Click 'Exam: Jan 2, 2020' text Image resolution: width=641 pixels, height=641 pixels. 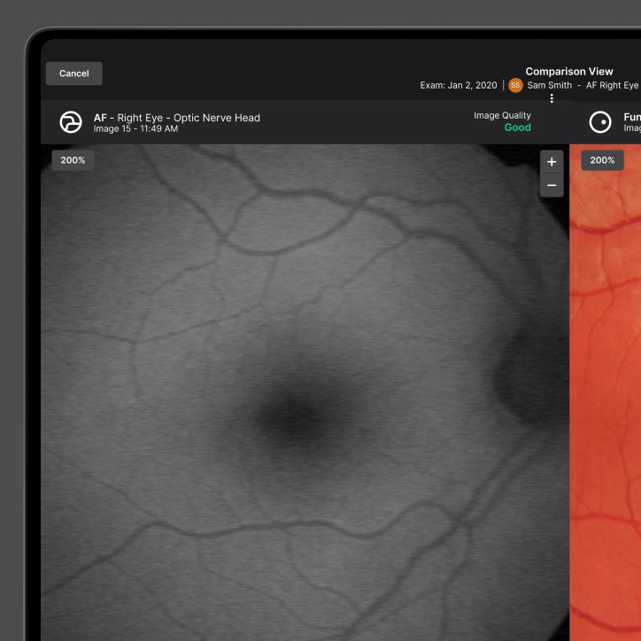pos(459,86)
